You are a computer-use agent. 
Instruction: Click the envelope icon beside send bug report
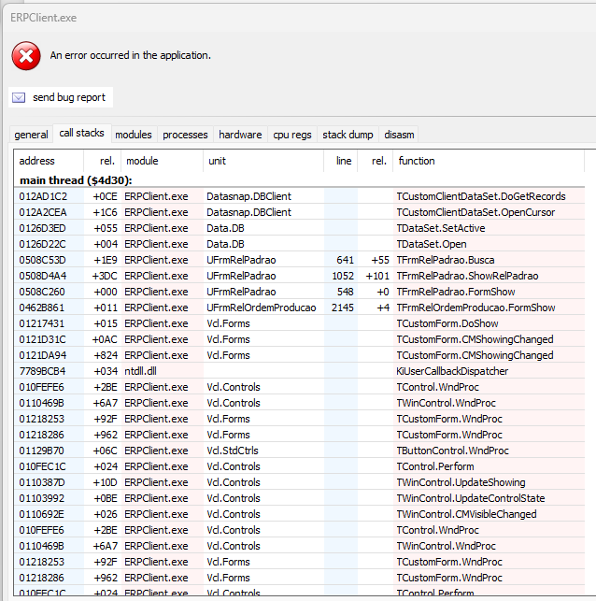click(19, 97)
